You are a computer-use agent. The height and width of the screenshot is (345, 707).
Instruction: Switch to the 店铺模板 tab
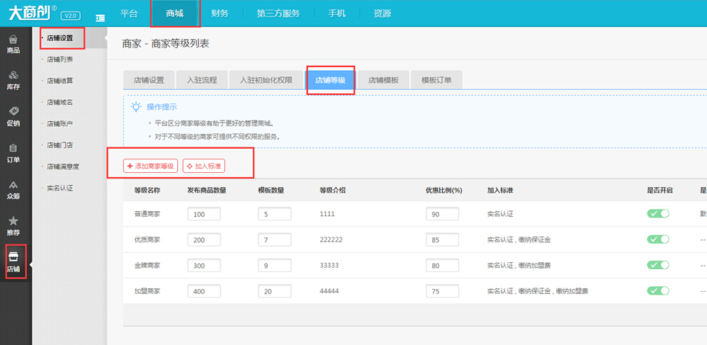pyautogui.click(x=383, y=80)
